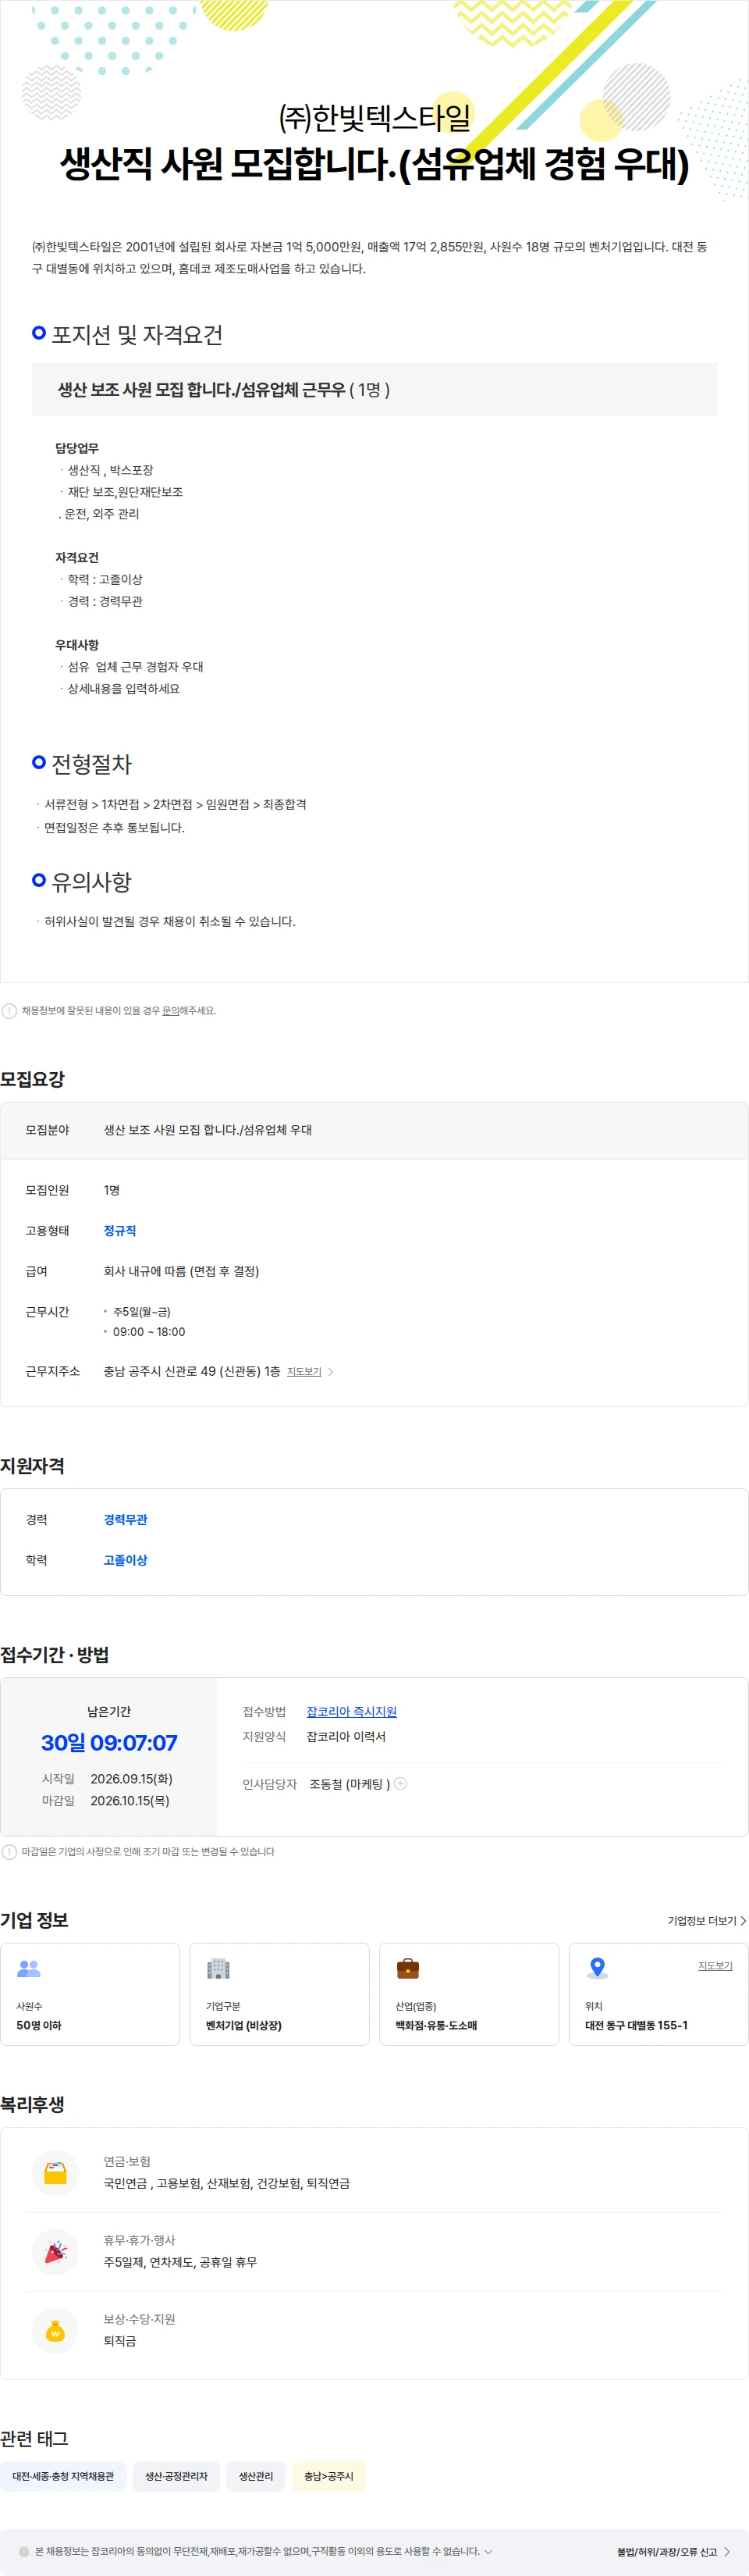The width and height of the screenshot is (749, 2576).
Task: Click the blue circle bullet beside 유의사항
Action: (x=39, y=881)
